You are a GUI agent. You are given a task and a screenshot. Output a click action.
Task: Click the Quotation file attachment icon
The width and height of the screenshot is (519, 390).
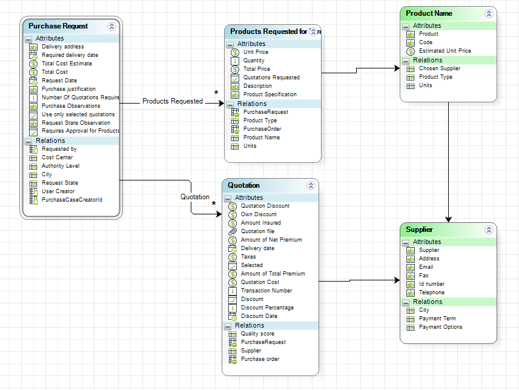click(x=233, y=231)
